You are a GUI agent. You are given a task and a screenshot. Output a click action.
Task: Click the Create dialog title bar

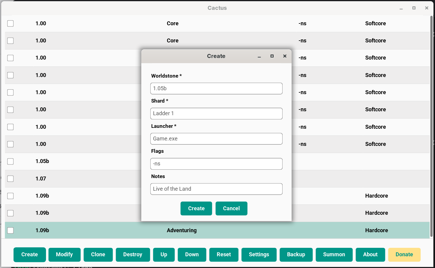point(216,56)
